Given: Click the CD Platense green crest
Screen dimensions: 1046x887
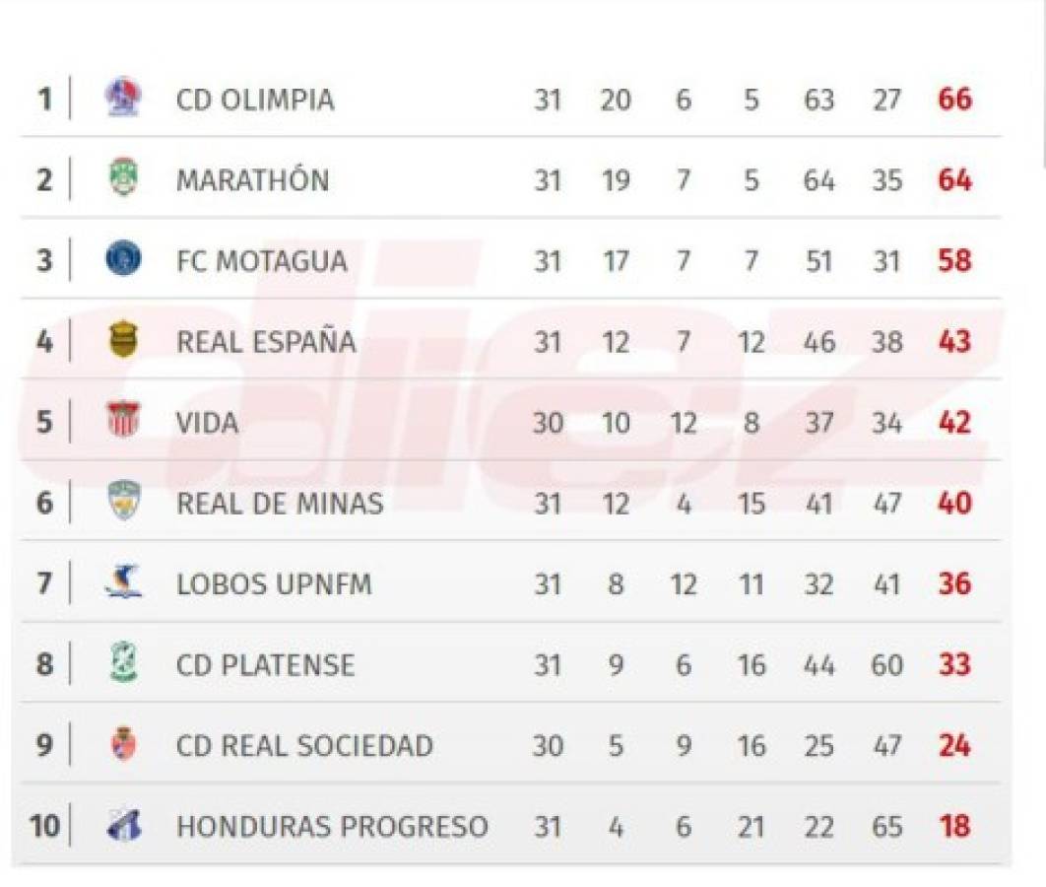Looking at the screenshot, I should pyautogui.click(x=123, y=663).
